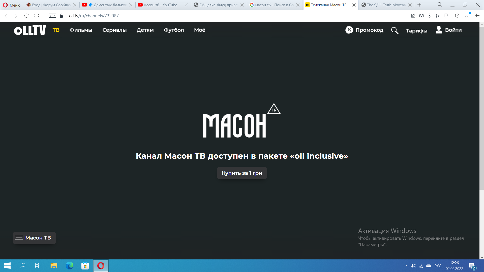Click the scrollbar down arrow
This screenshot has height=272, width=484.
(x=482, y=257)
